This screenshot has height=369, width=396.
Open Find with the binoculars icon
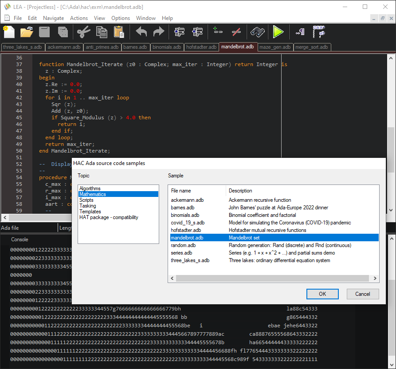257,32
